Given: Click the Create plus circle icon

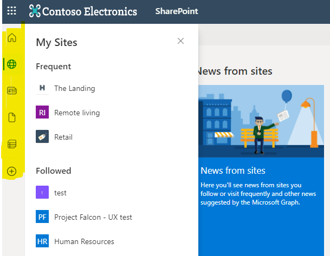Looking at the screenshot, I should [x=11, y=171].
